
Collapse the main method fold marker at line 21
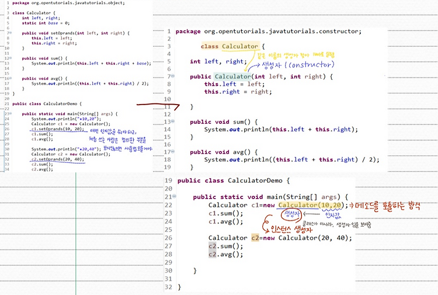[174, 196]
